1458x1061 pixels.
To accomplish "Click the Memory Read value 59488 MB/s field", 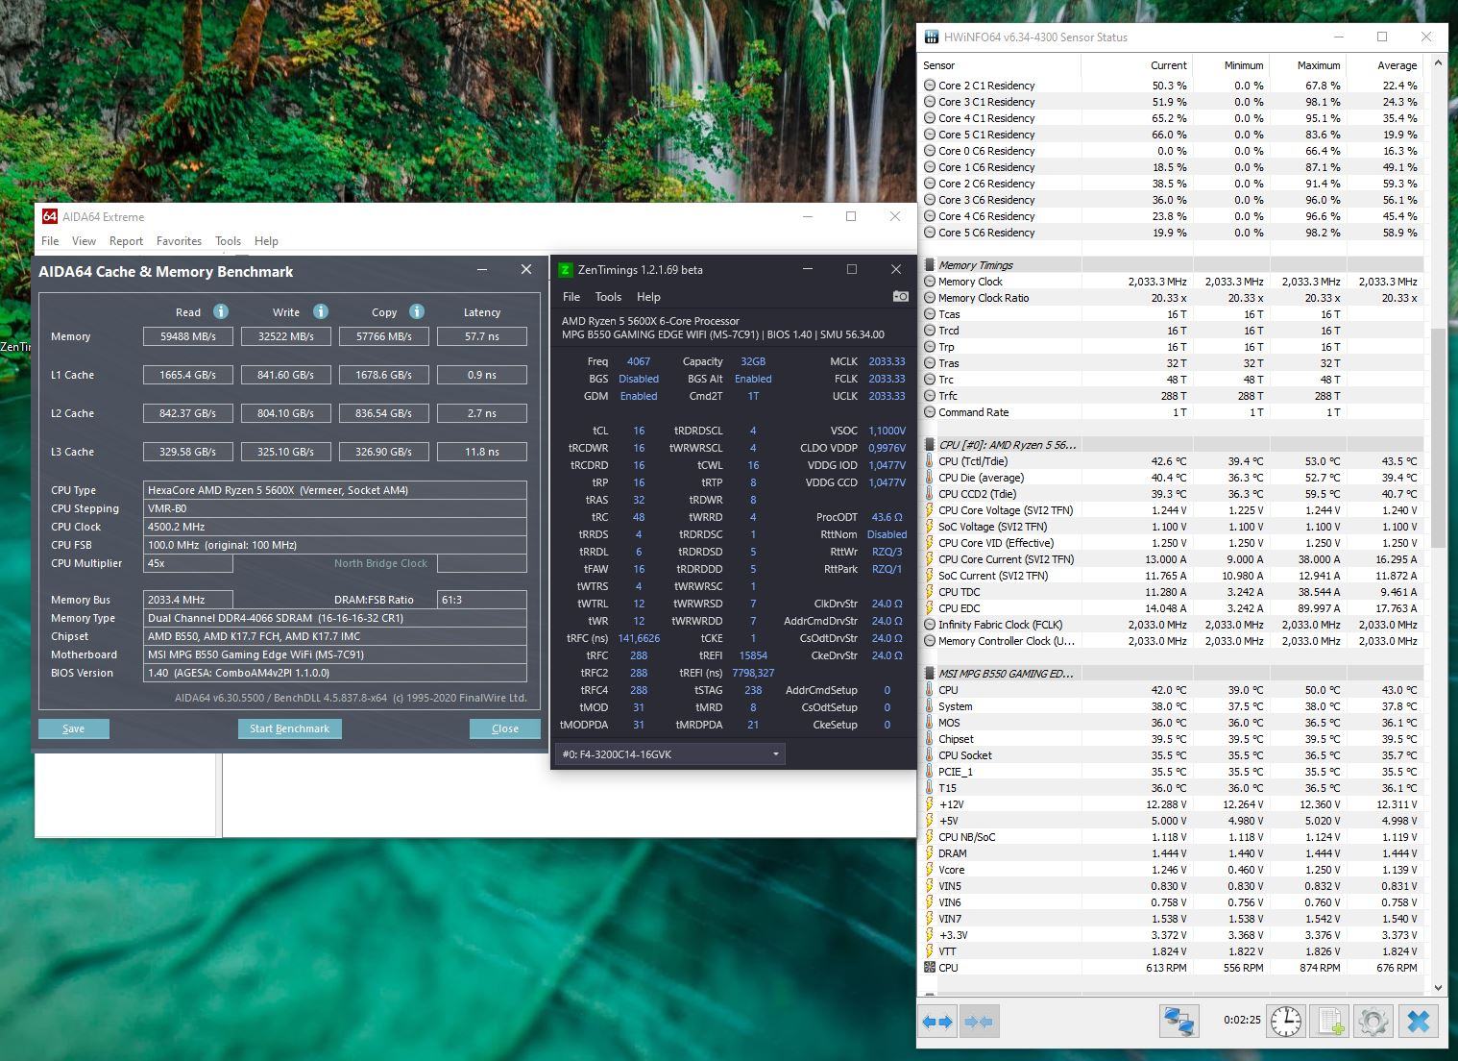I will tap(188, 336).
